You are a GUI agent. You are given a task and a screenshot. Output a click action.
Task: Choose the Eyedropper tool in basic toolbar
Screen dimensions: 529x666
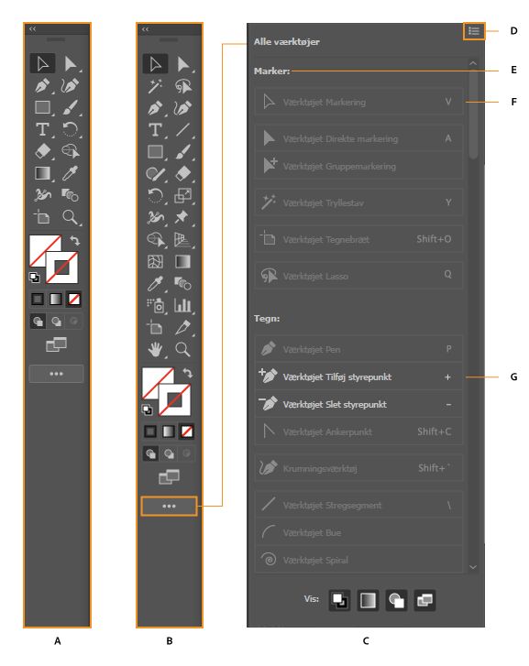coord(71,173)
